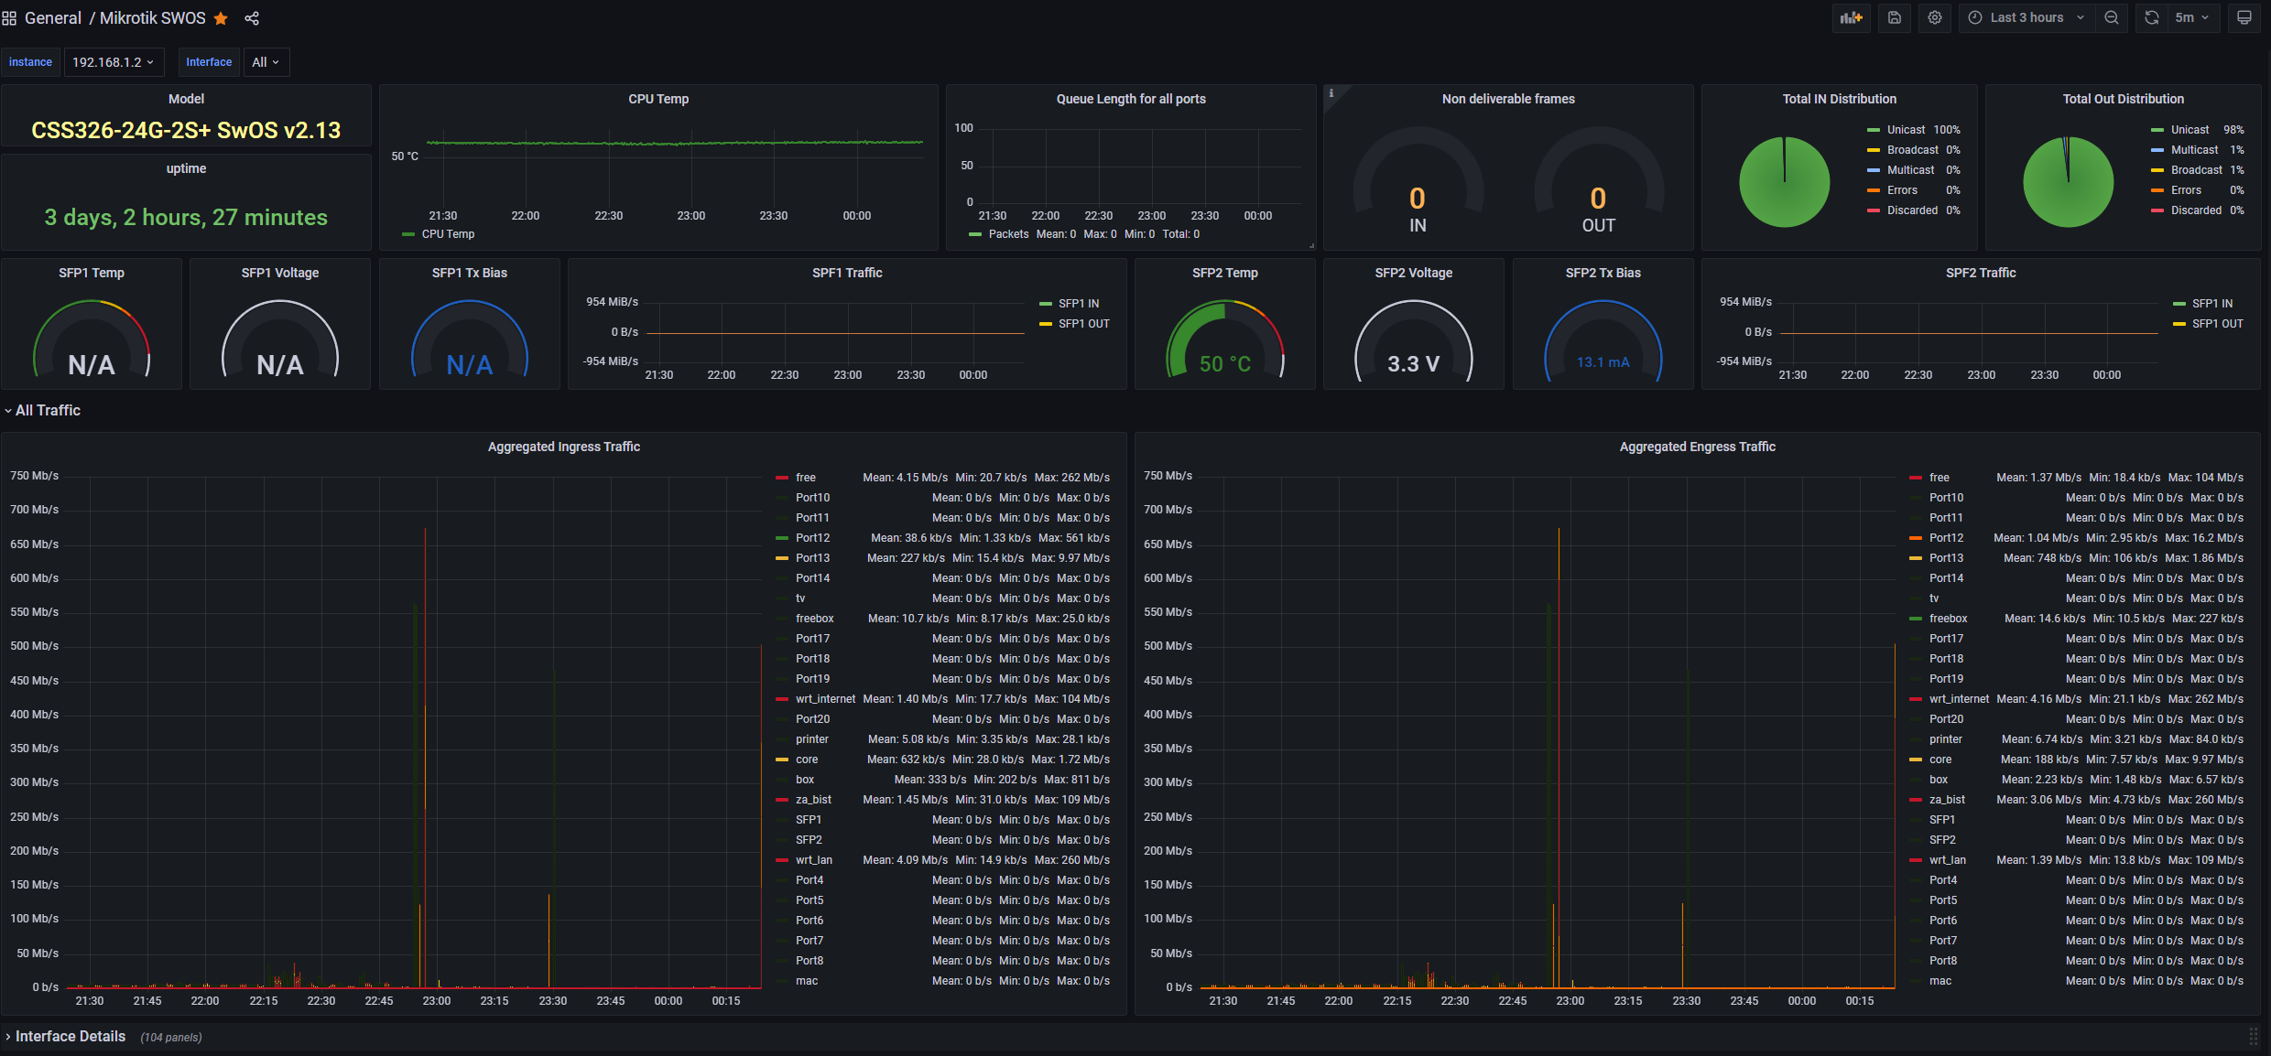Click the zoom out time range icon
2271x1056 pixels.
click(x=2112, y=17)
